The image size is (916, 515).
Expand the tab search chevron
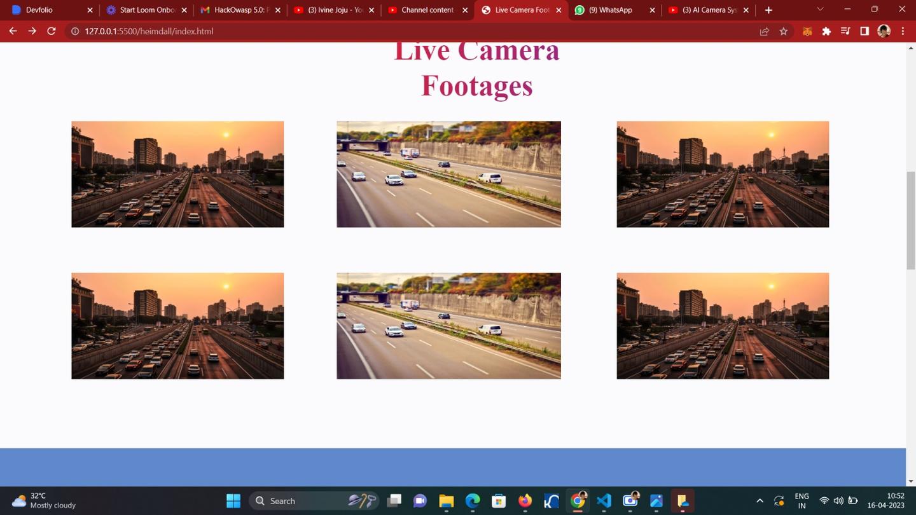[820, 10]
